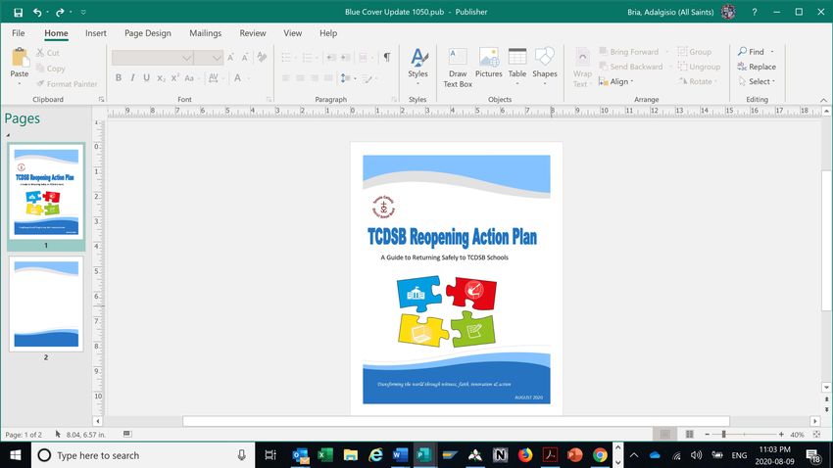Expand the Paste options arrow

click(x=20, y=84)
